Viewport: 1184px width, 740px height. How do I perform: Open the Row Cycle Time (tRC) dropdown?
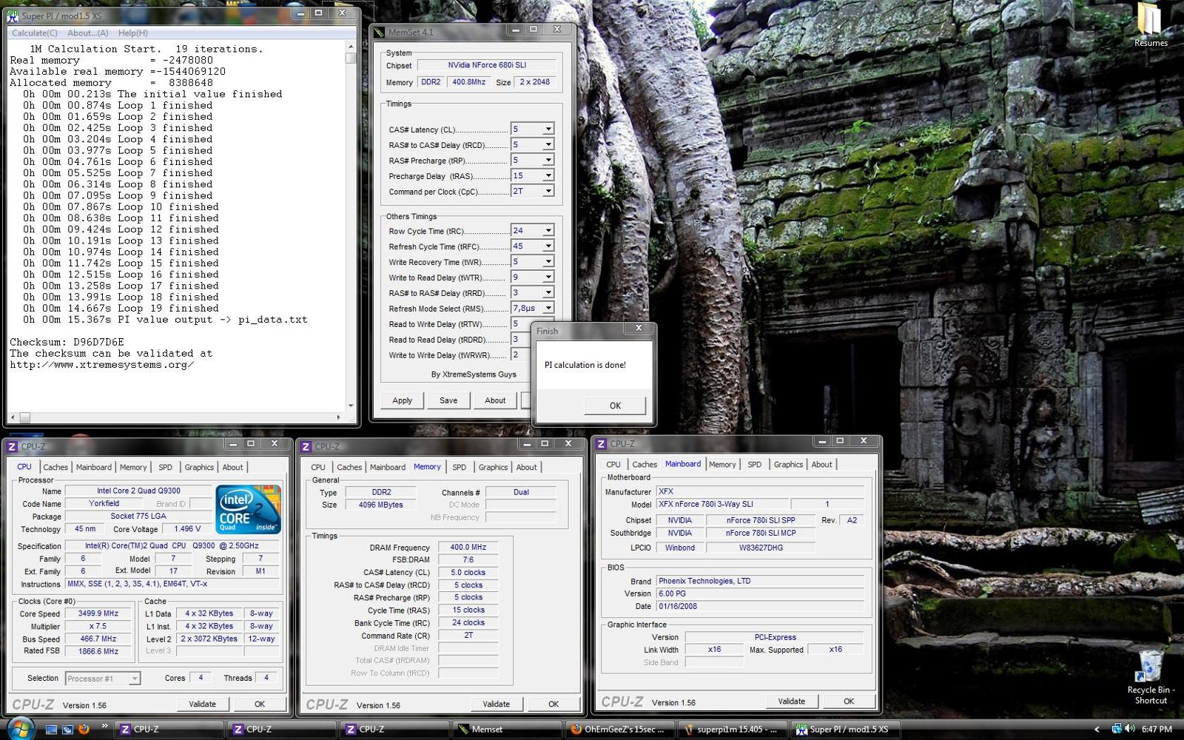pos(548,230)
